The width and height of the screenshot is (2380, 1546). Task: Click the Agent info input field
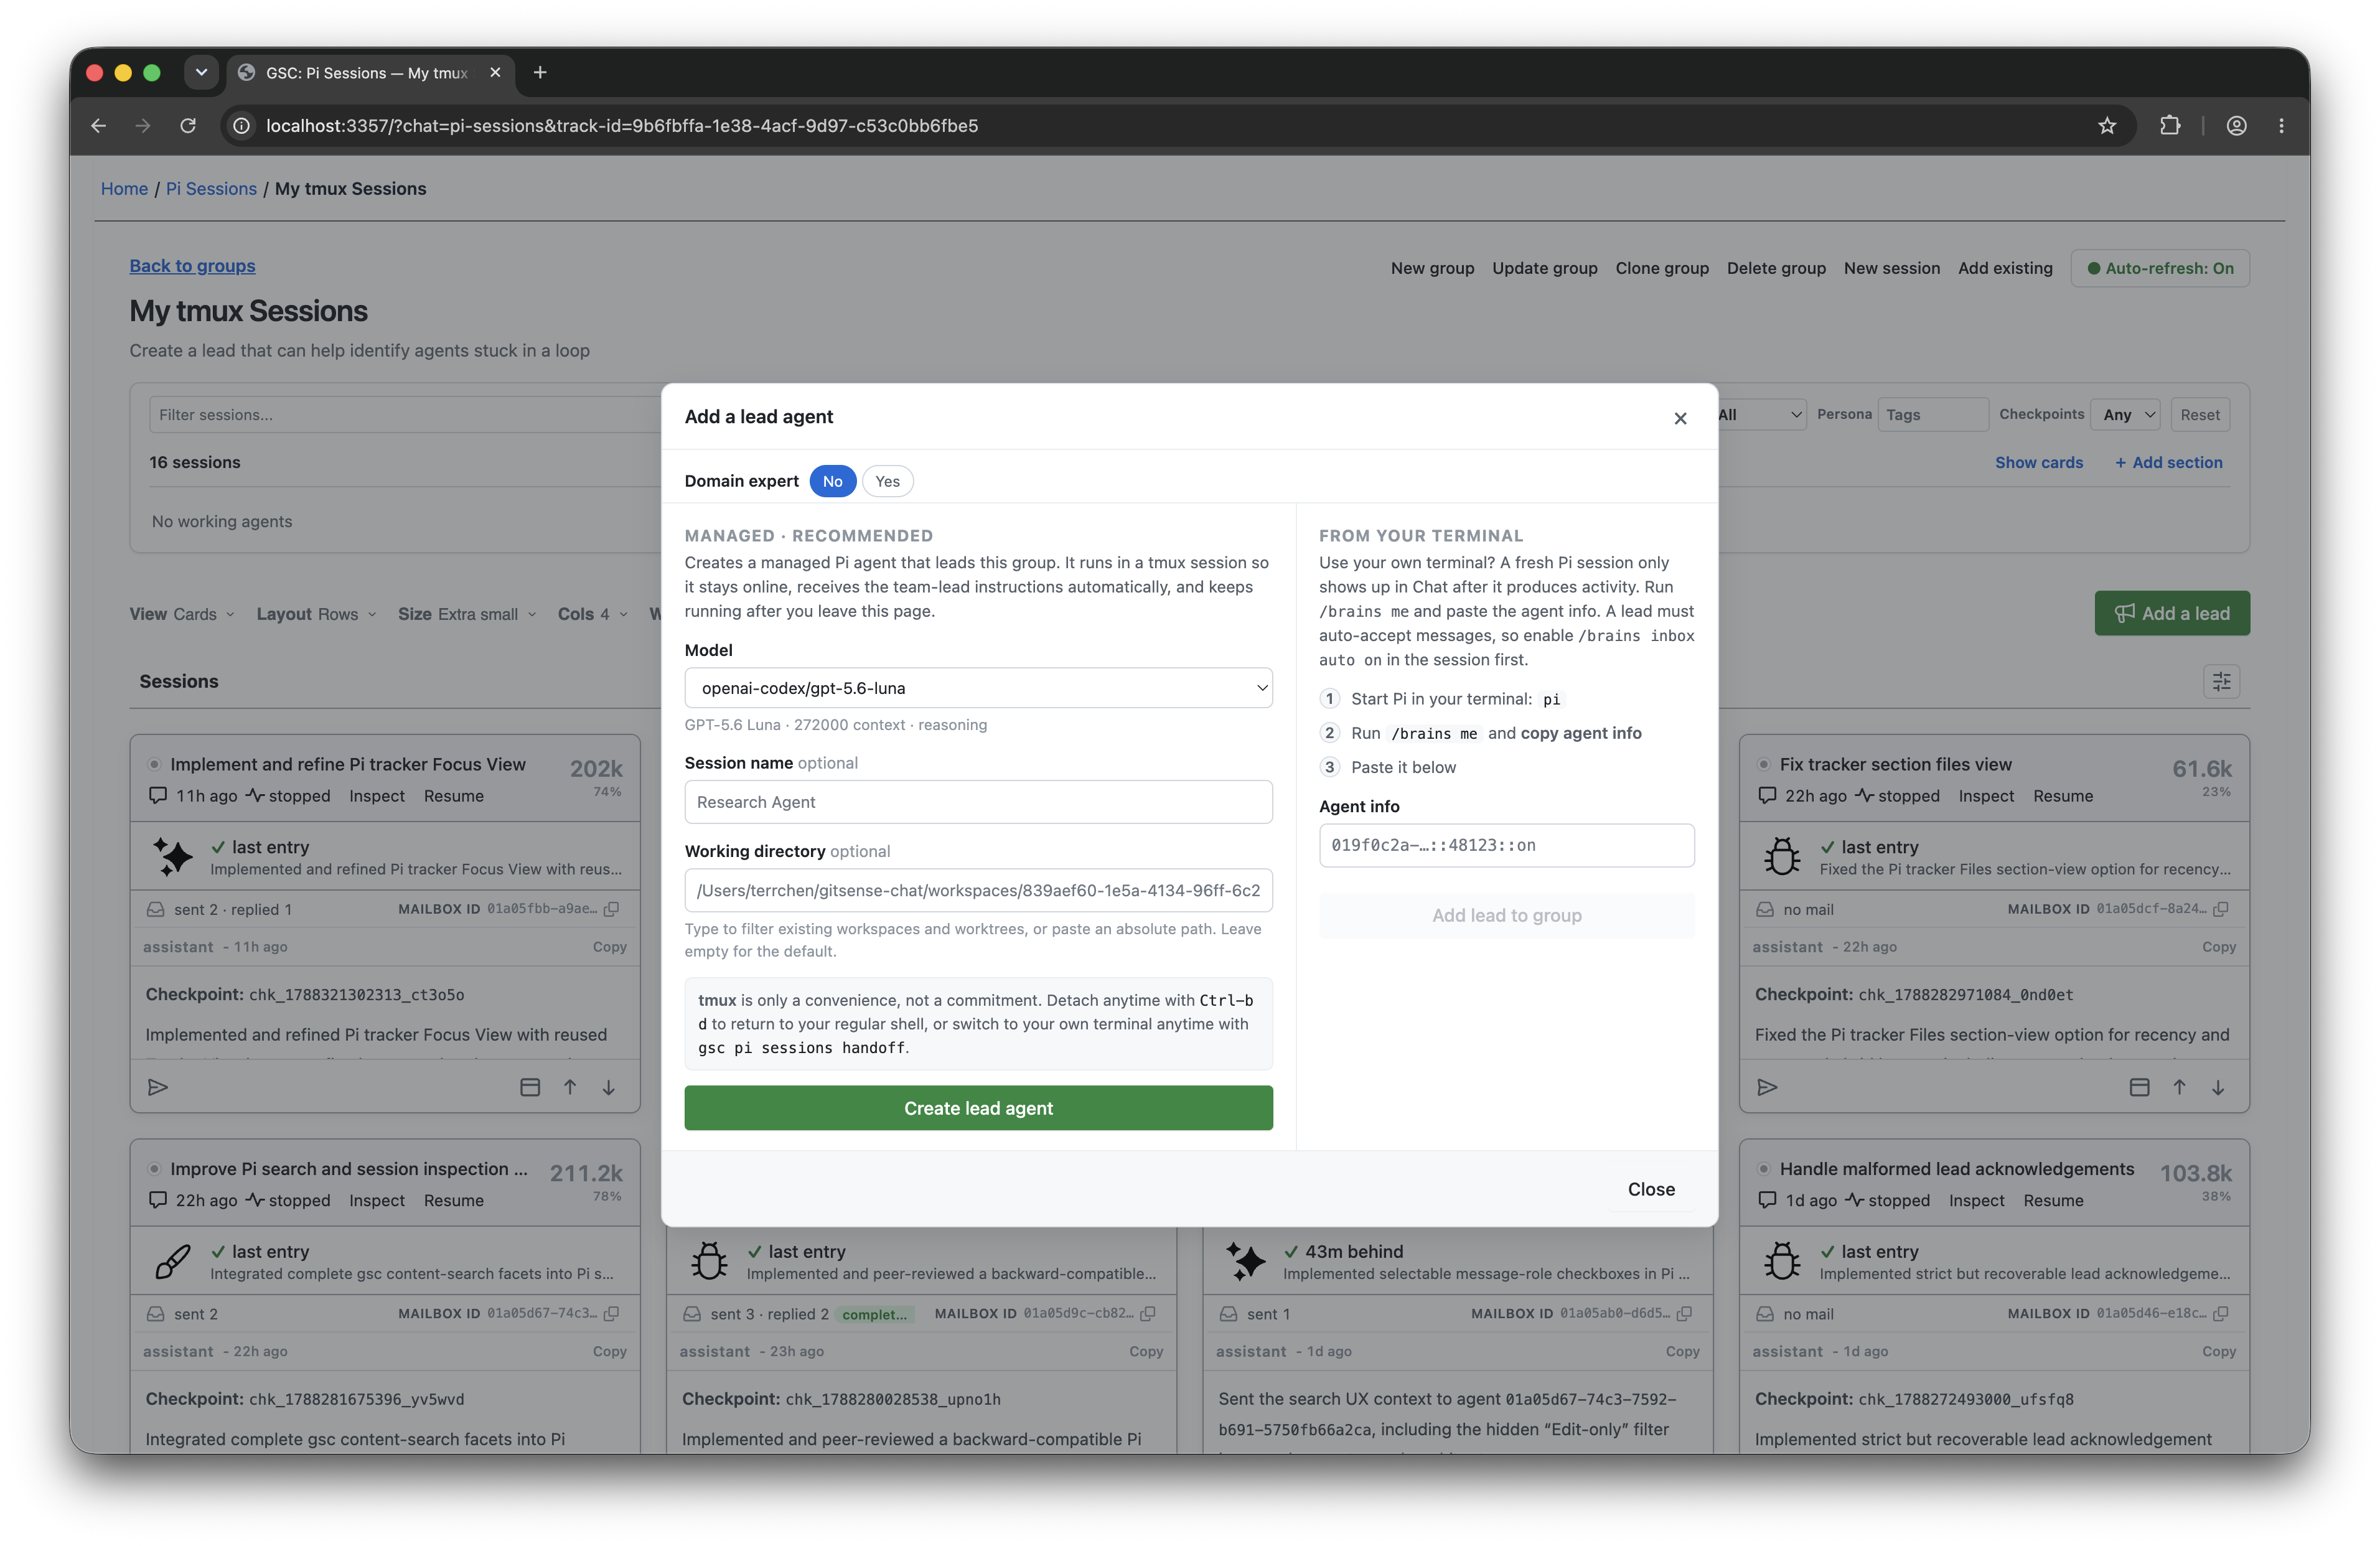(x=1506, y=845)
